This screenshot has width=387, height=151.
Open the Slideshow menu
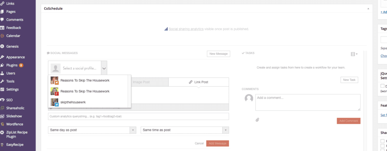tap(14, 116)
